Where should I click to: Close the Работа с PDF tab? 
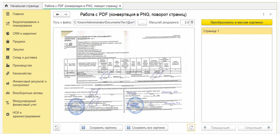120,6
